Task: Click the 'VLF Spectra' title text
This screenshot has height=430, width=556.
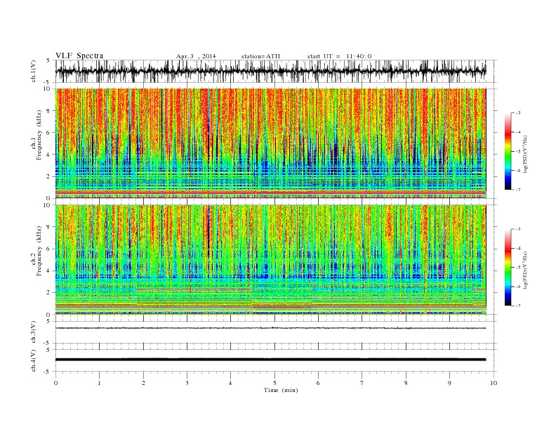Action: [79, 56]
